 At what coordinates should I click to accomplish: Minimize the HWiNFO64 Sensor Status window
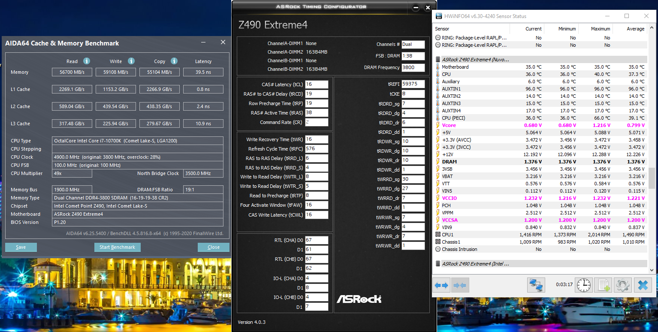pyautogui.click(x=607, y=16)
